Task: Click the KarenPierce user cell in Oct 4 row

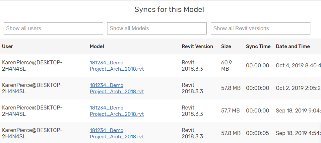Action: pos(32,66)
